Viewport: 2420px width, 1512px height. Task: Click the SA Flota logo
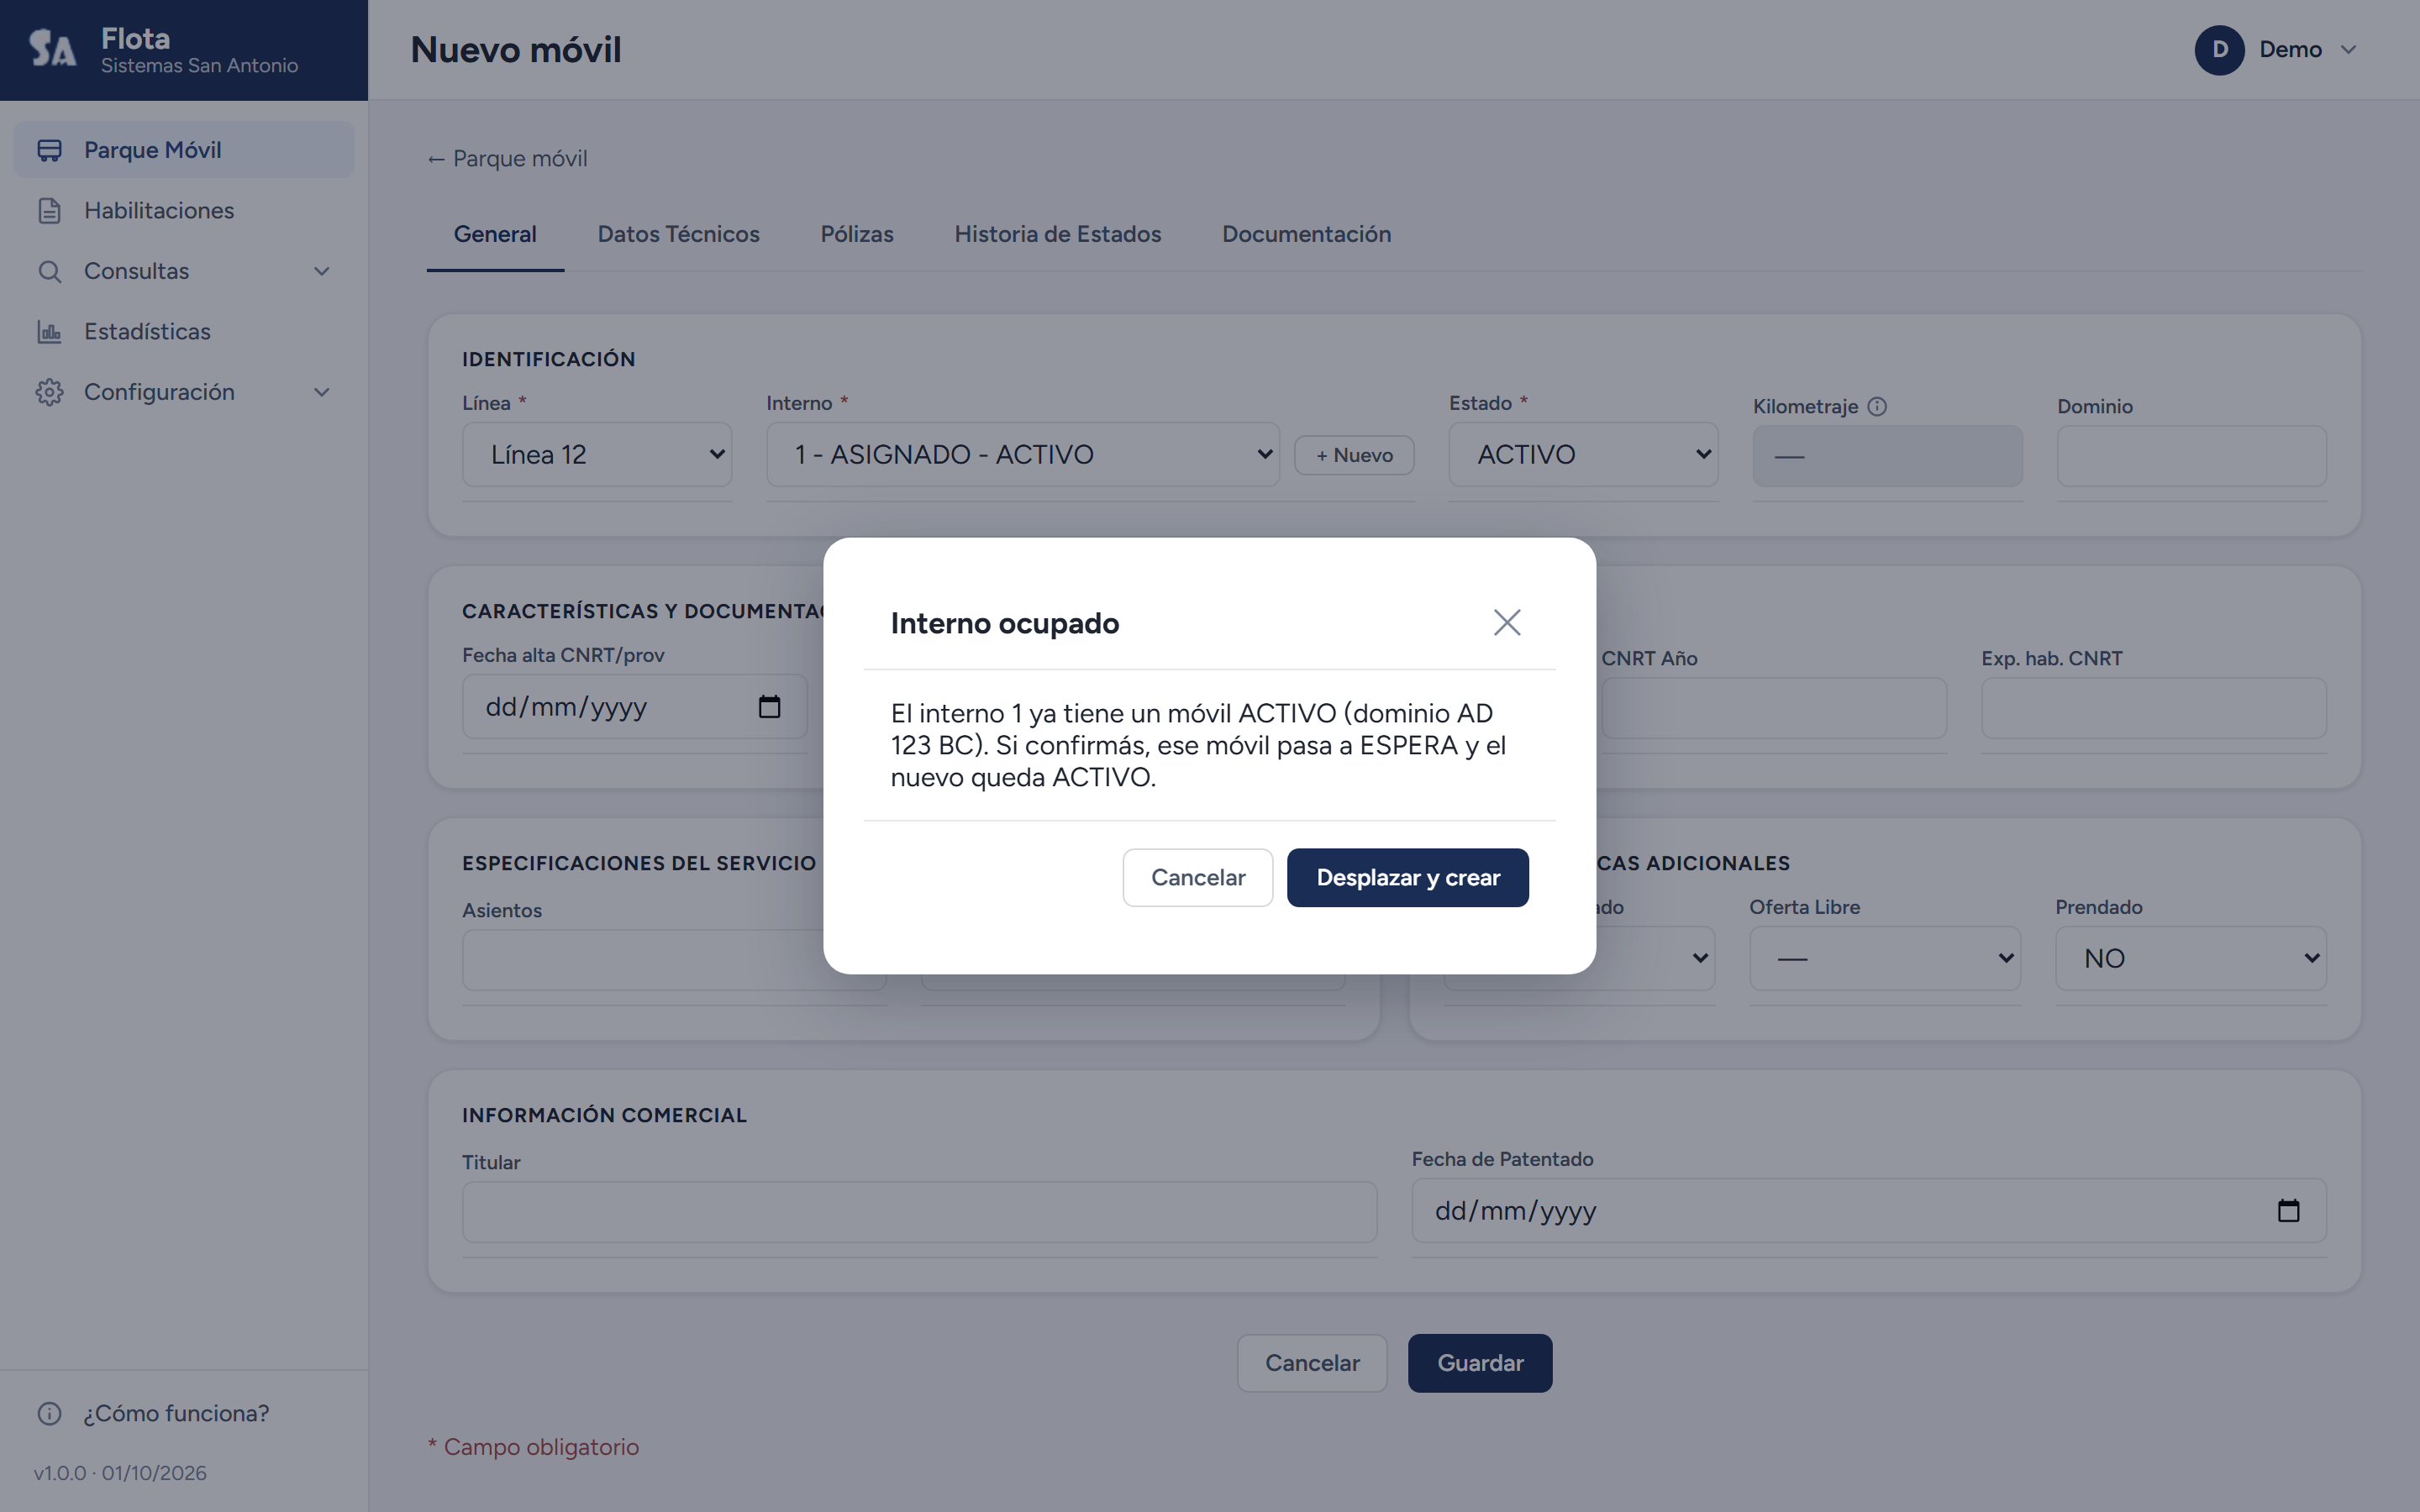click(x=52, y=48)
